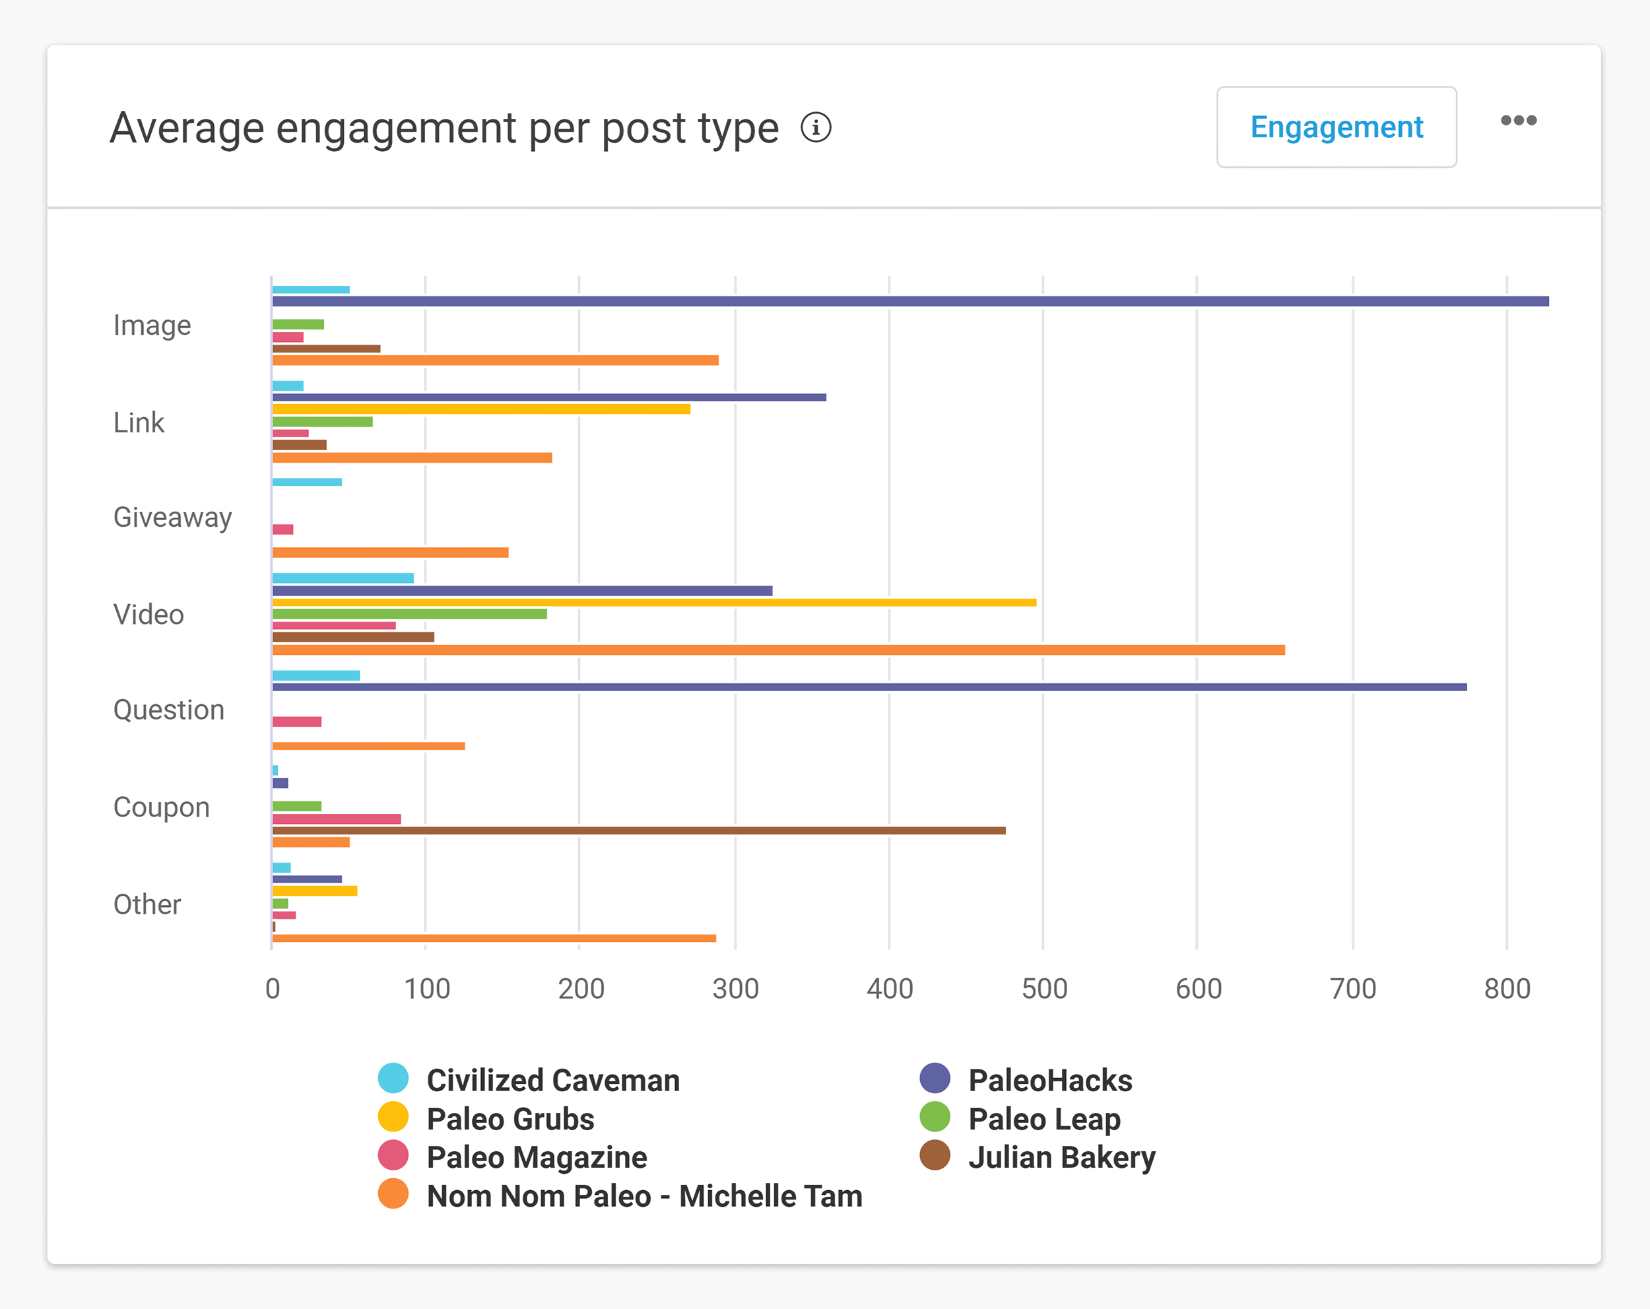Click the Question category axis label
The width and height of the screenshot is (1650, 1309).
pos(168,710)
